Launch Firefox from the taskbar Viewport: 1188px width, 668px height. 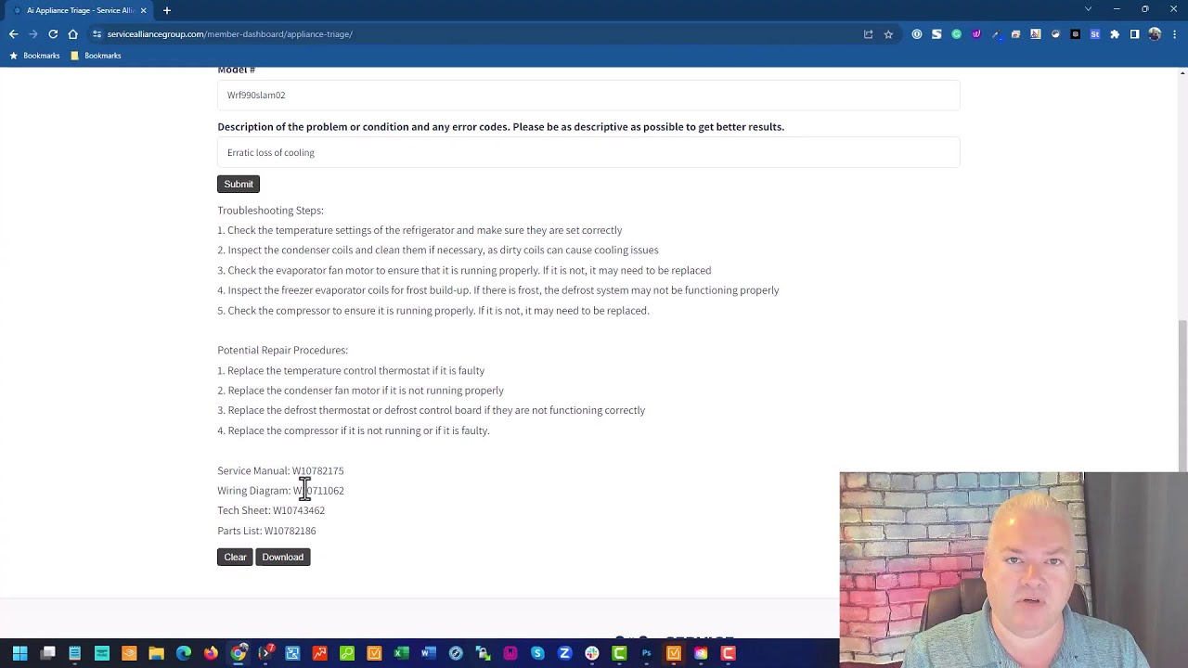tap(211, 653)
